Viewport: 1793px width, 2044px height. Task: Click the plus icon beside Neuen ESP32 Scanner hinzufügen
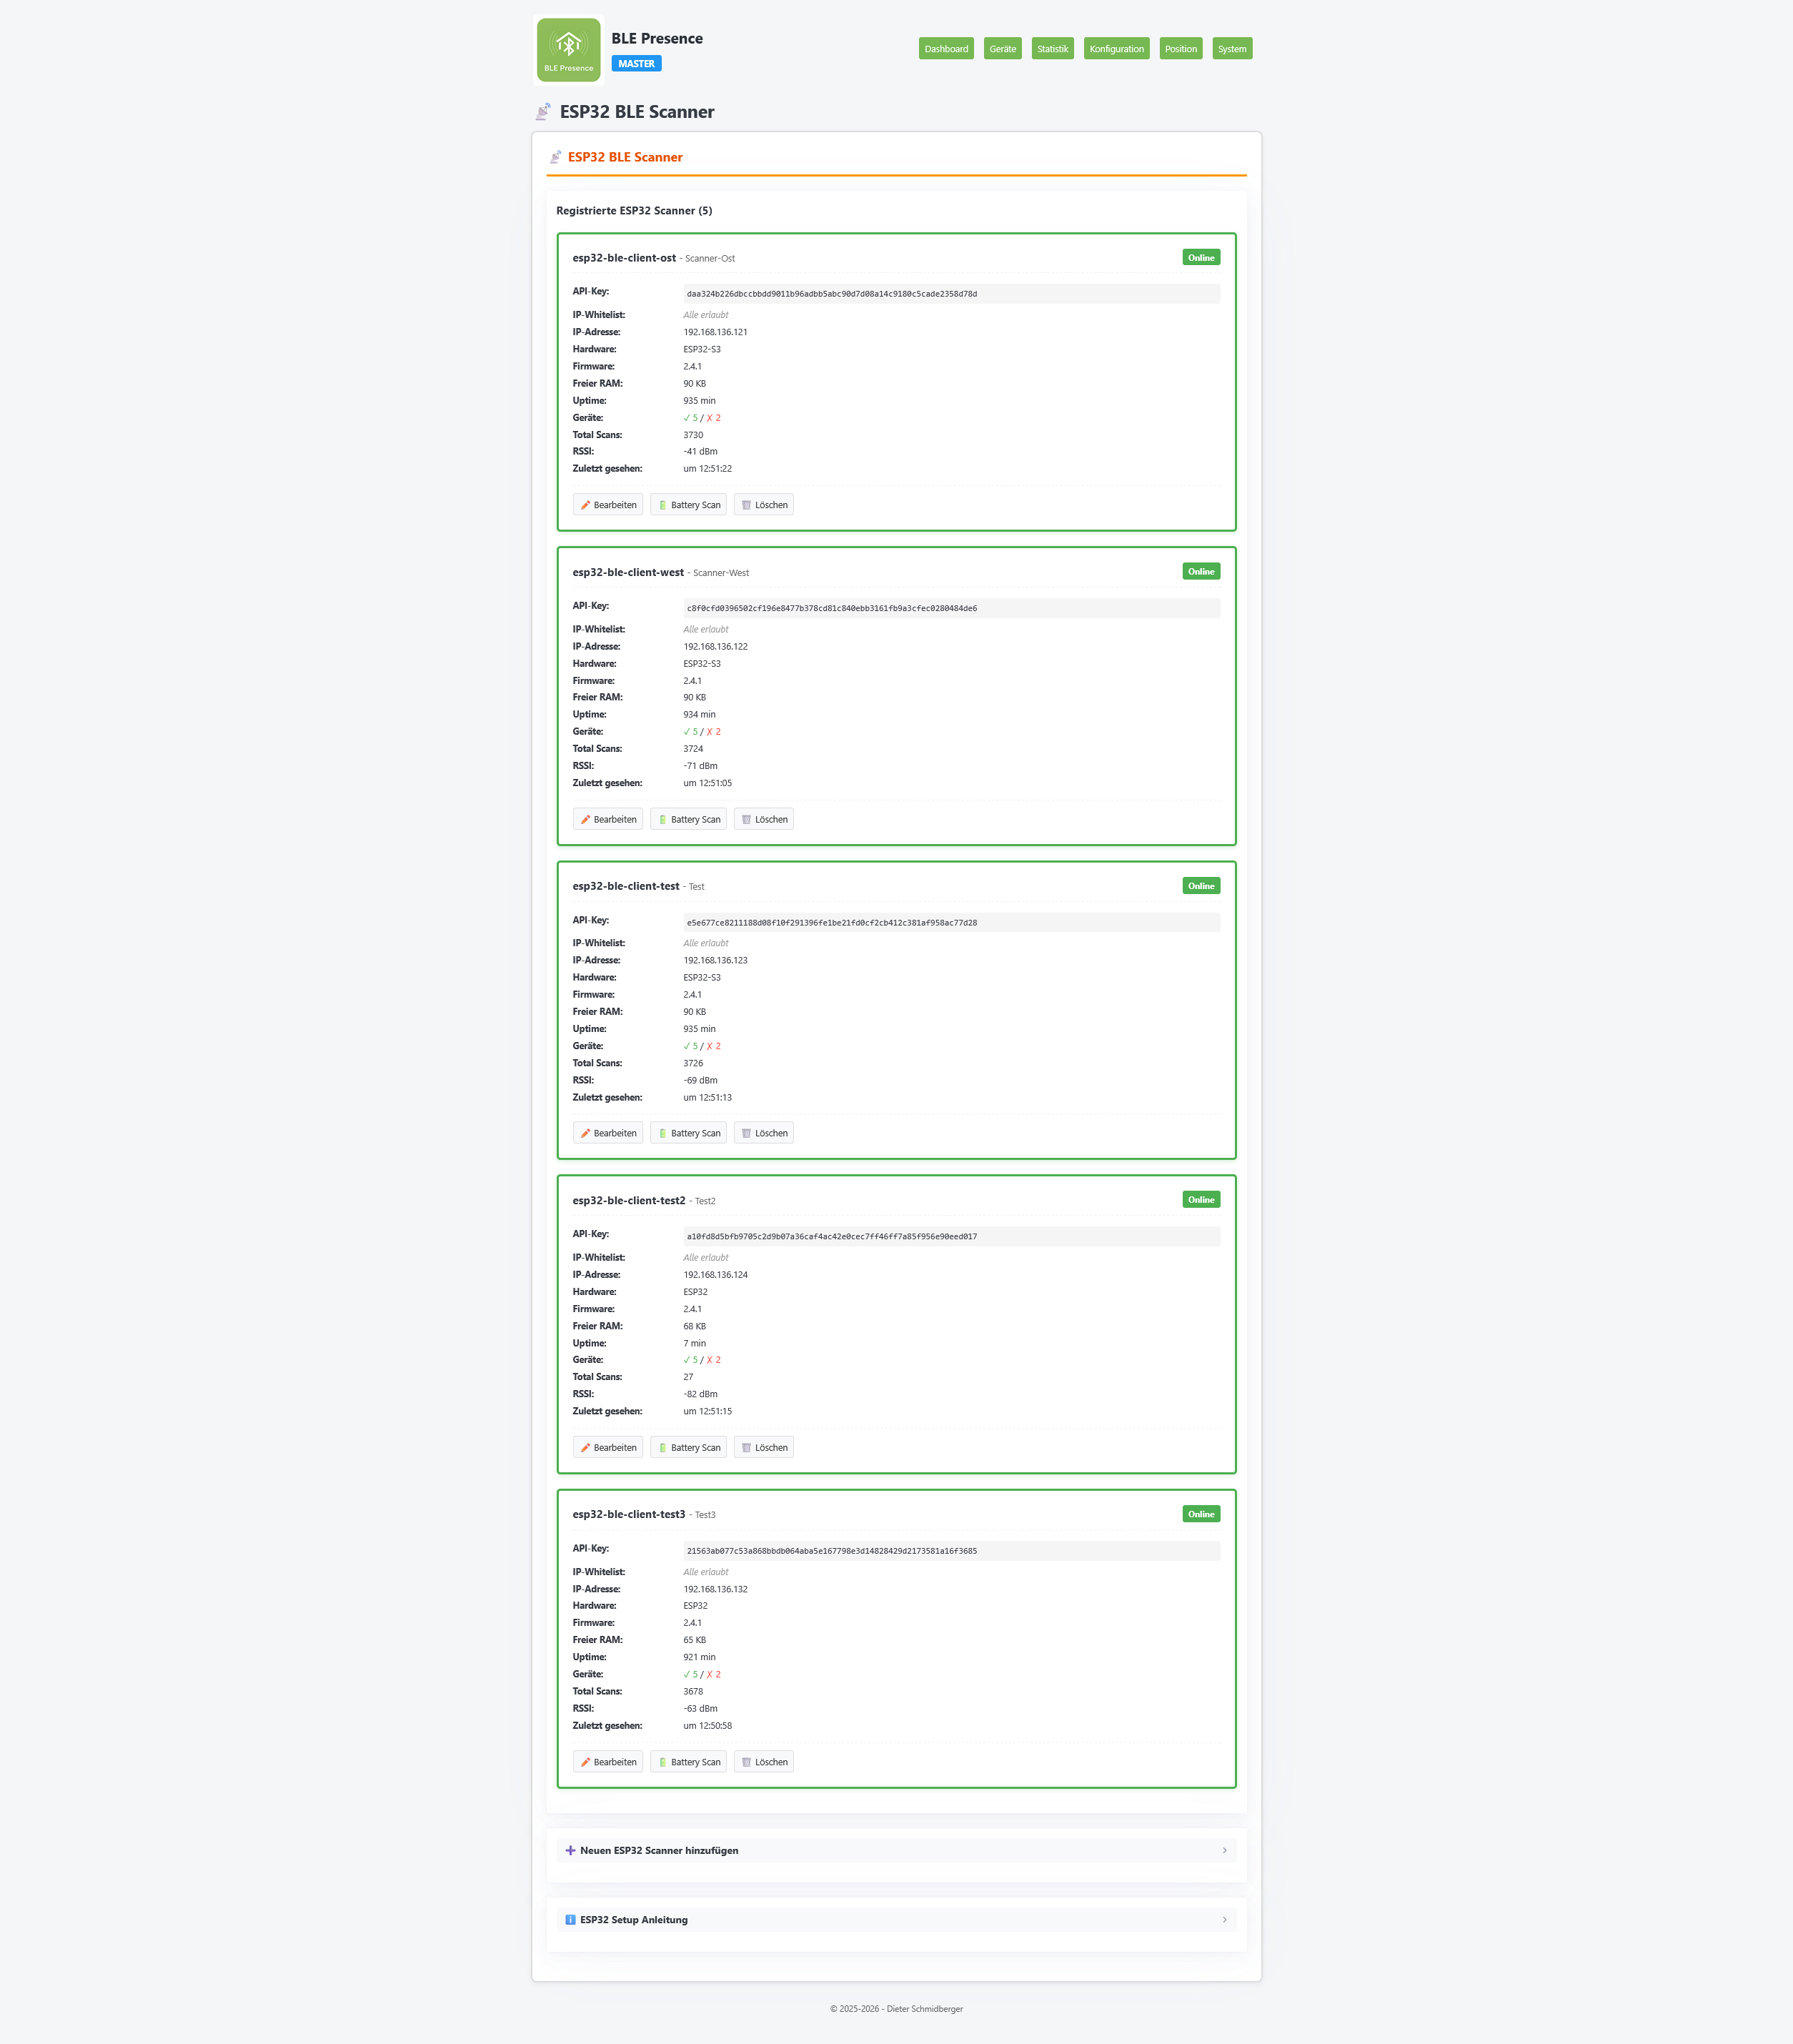pos(571,1850)
